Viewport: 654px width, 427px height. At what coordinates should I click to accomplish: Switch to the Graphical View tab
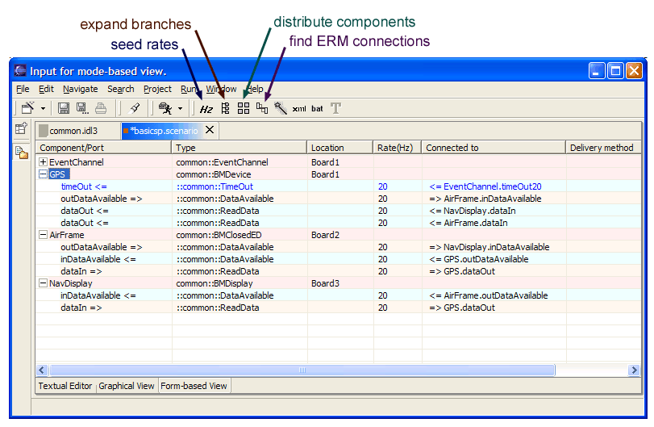[126, 386]
